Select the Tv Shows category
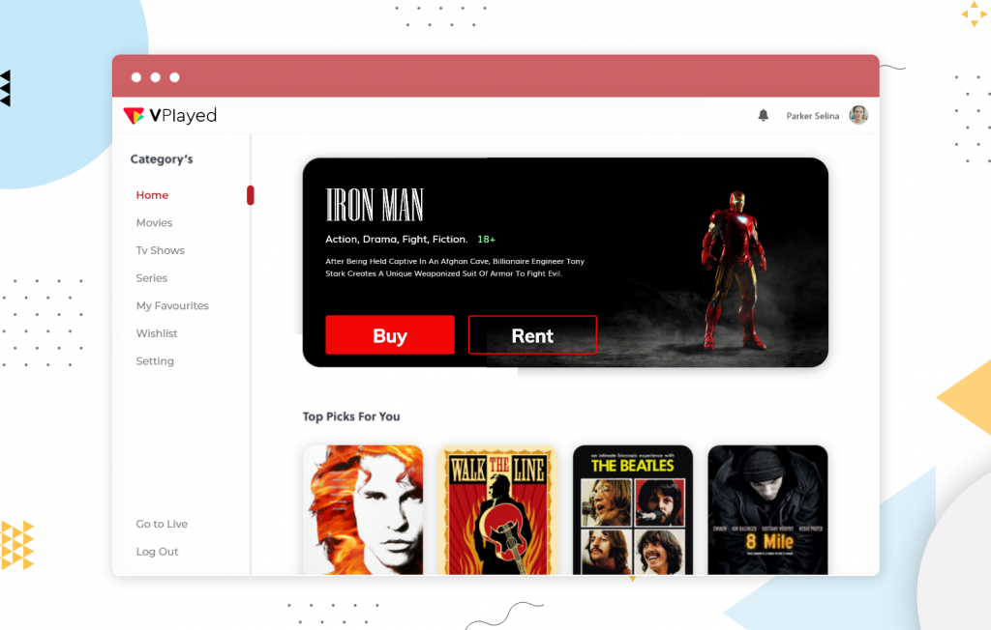The width and height of the screenshot is (991, 630). (x=160, y=249)
